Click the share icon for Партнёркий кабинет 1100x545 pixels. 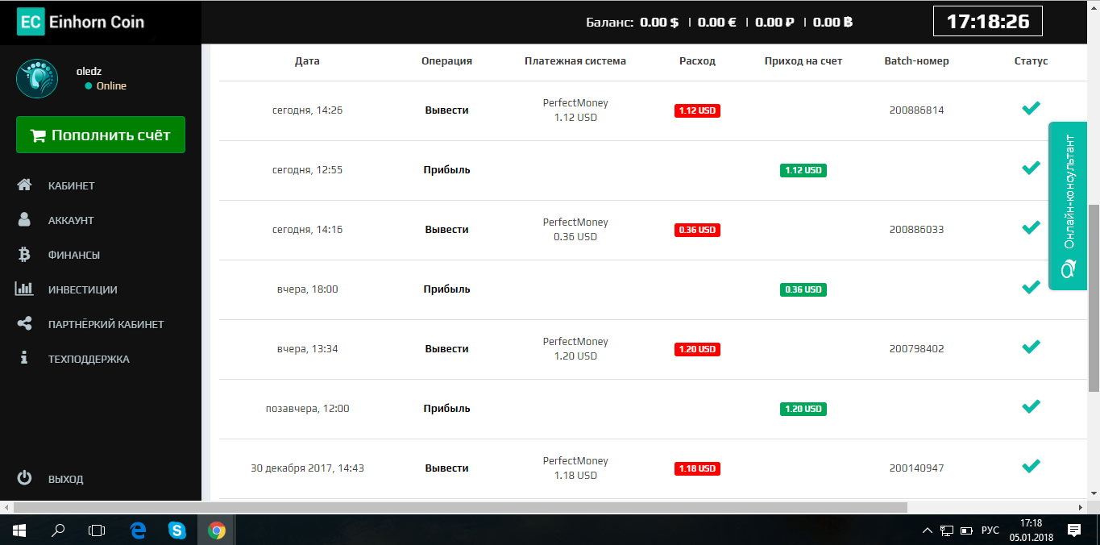(x=24, y=324)
